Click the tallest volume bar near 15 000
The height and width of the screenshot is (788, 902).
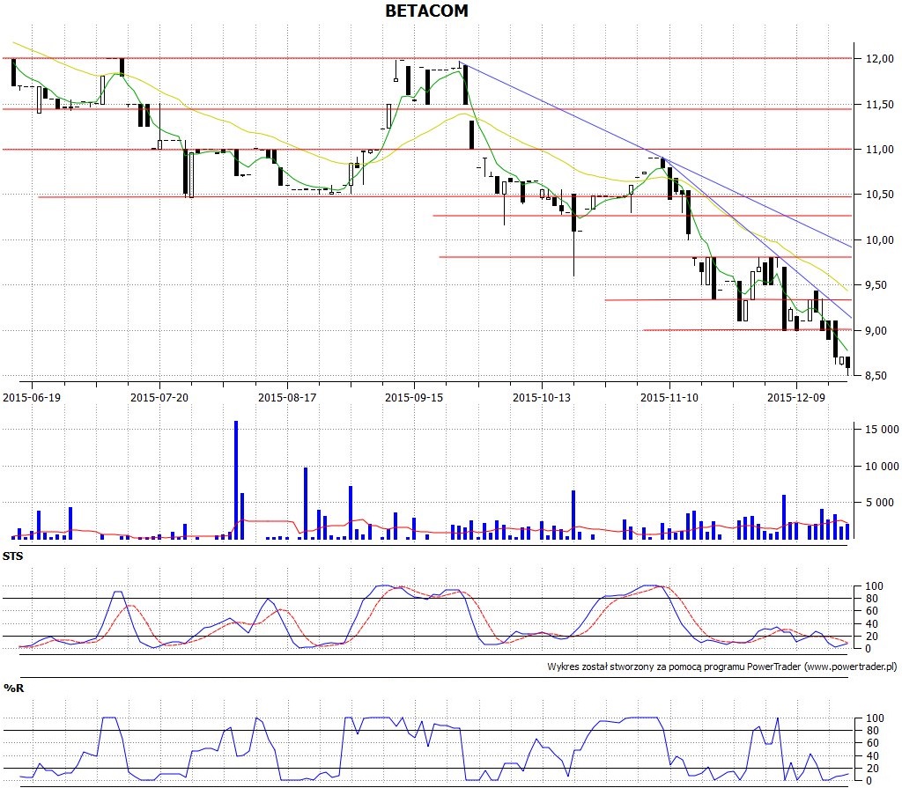pos(236,480)
